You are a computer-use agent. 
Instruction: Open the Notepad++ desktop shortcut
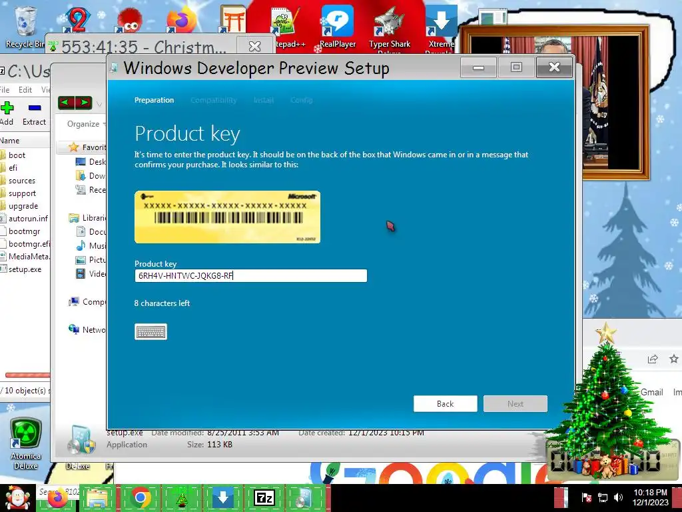coord(285,26)
